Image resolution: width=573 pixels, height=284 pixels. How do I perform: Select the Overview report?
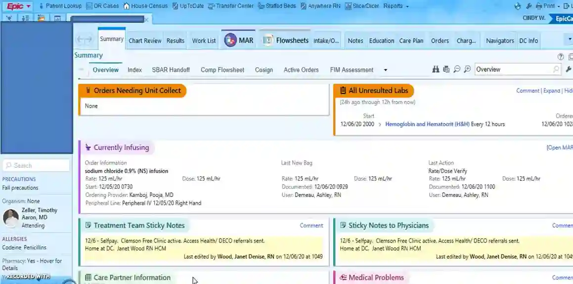106,70
